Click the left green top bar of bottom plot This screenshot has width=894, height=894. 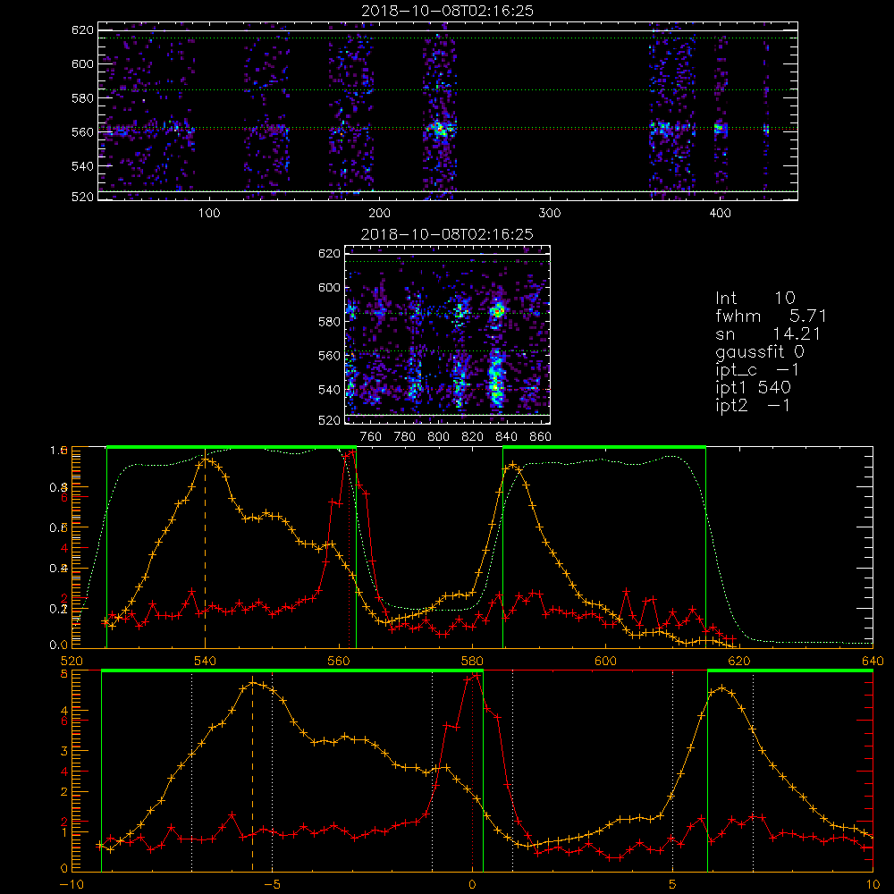292,671
